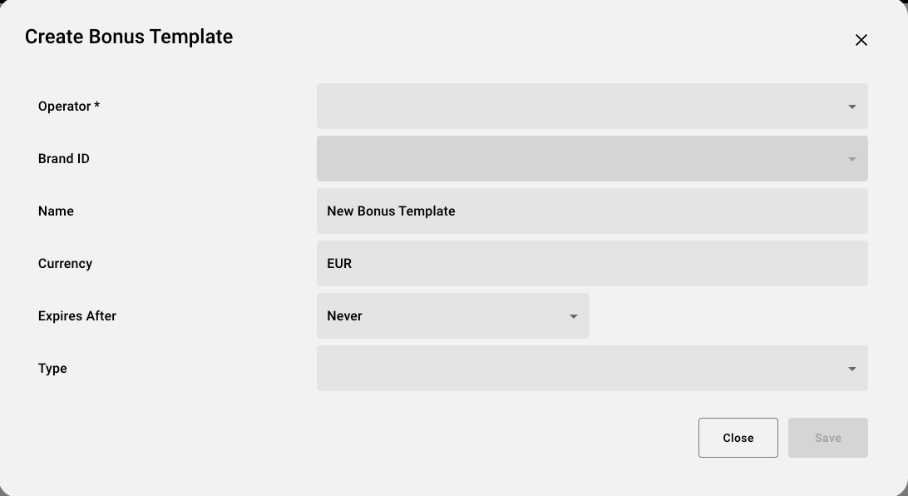The width and height of the screenshot is (908, 496).
Task: Click the Expires After dropdown arrow
Action: pos(573,316)
